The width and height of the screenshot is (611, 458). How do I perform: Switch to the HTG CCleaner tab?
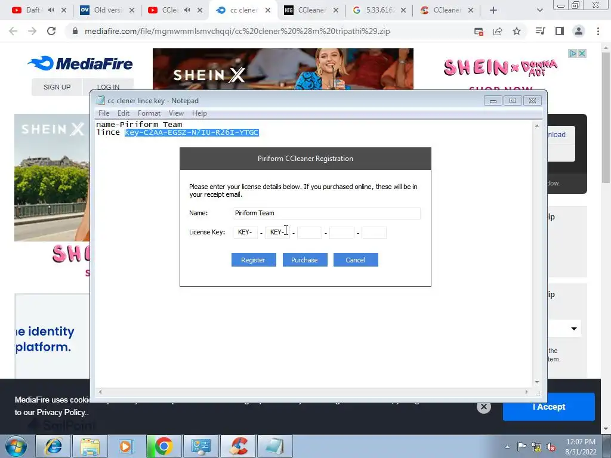311,10
